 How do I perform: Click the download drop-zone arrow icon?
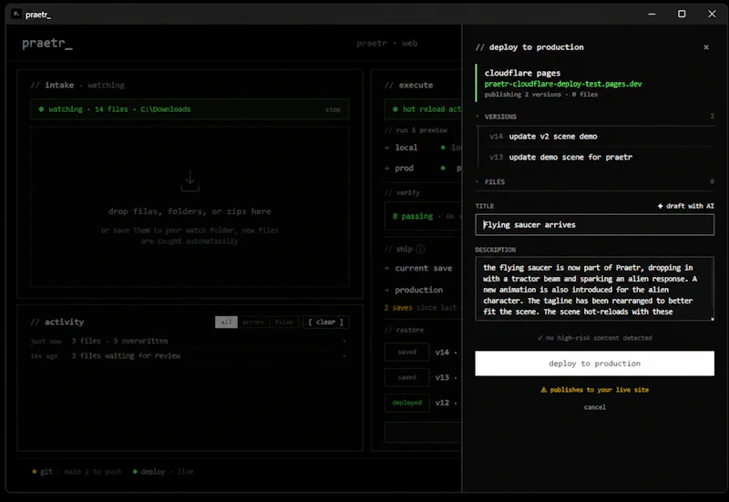[190, 181]
